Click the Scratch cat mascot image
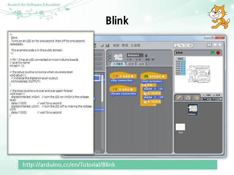Image resolution: width=234 pixels, height=175 pixels. tap(219, 17)
